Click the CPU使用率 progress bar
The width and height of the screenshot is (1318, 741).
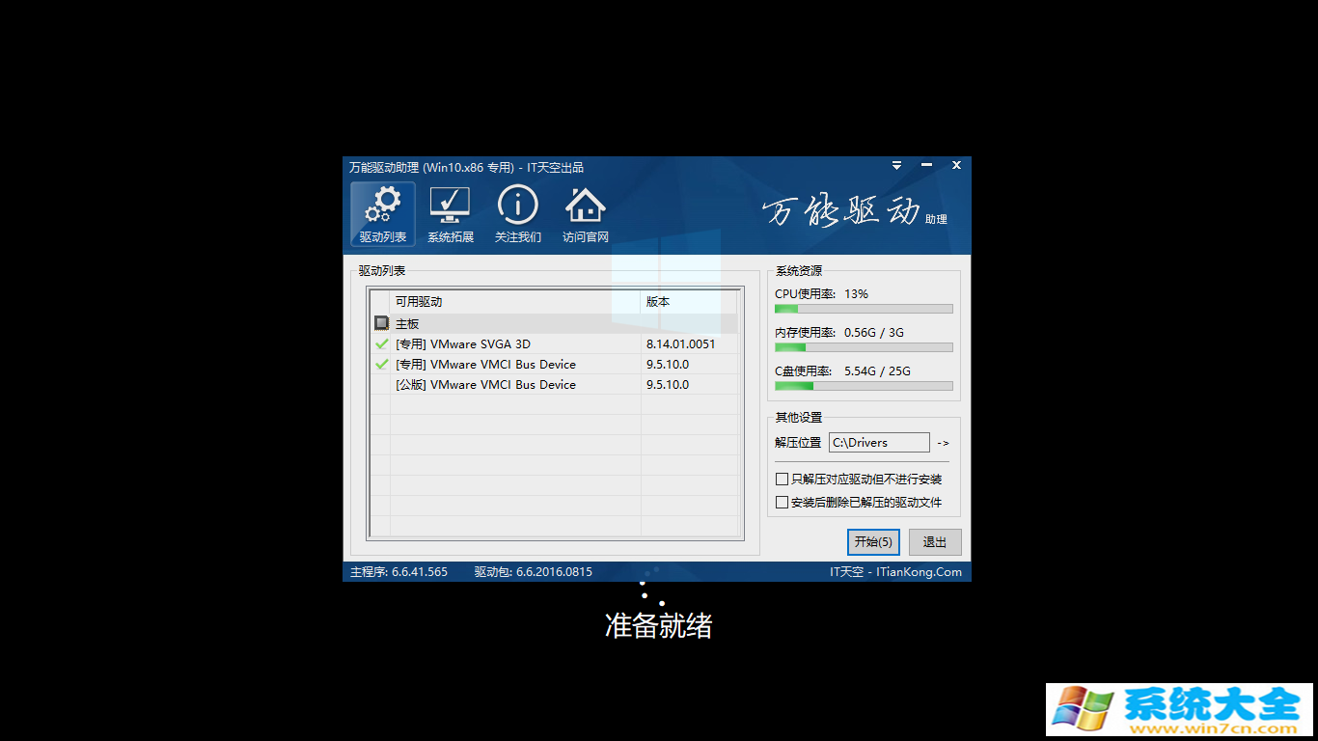click(x=864, y=309)
